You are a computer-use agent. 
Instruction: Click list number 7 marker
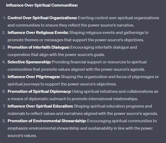(x=4, y=106)
